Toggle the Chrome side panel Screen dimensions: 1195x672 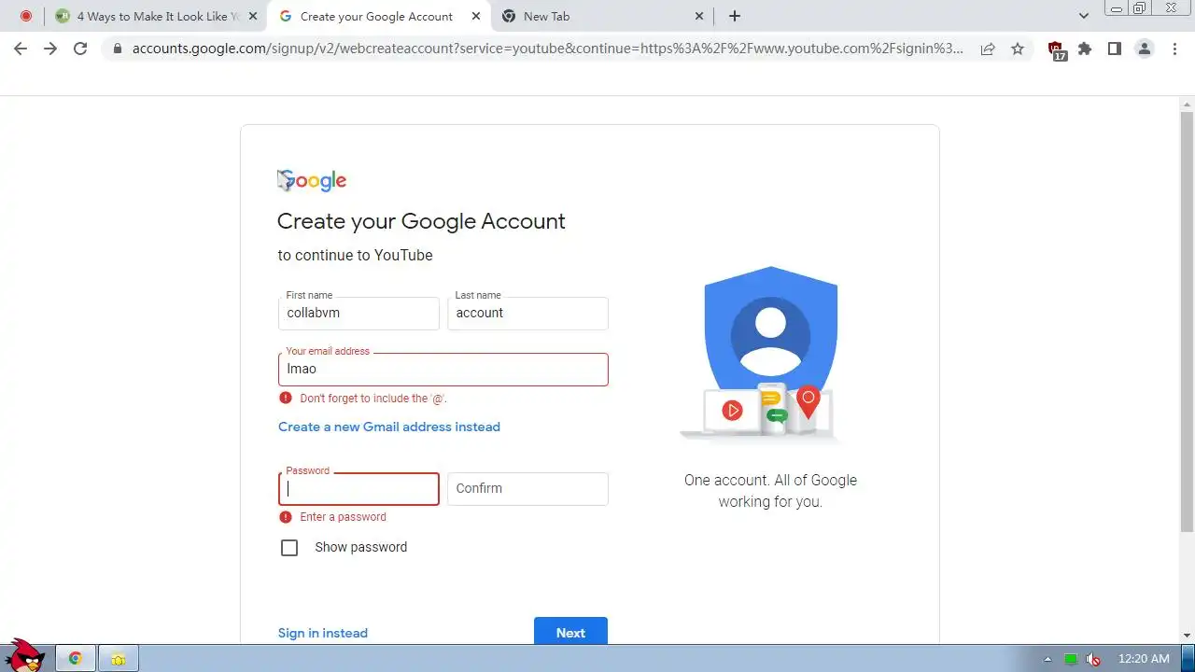[x=1115, y=49]
